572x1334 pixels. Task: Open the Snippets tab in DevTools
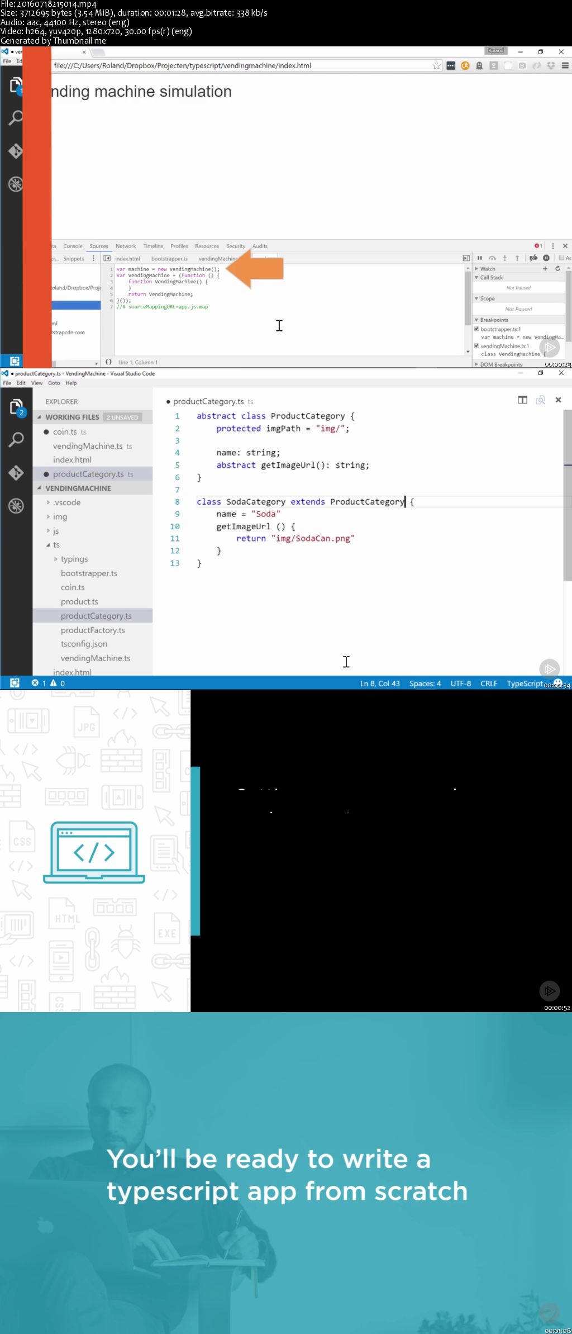pyautogui.click(x=73, y=259)
